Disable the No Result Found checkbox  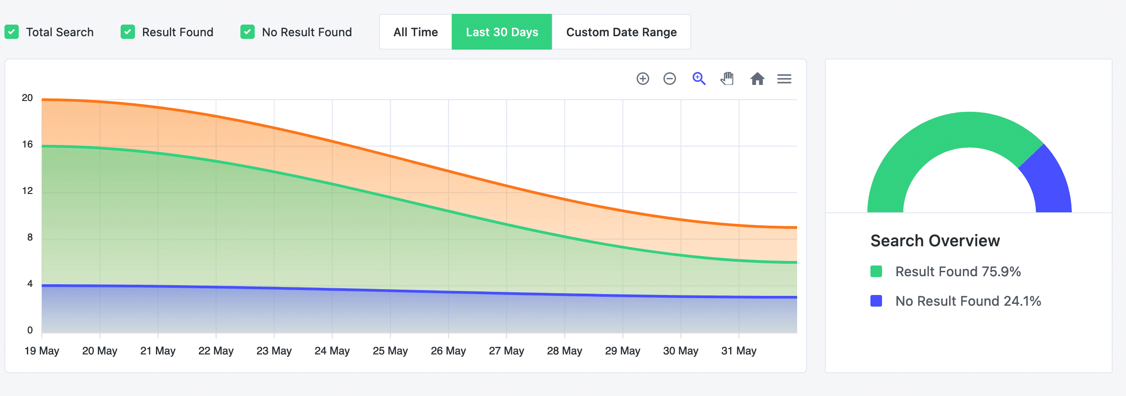[248, 32]
